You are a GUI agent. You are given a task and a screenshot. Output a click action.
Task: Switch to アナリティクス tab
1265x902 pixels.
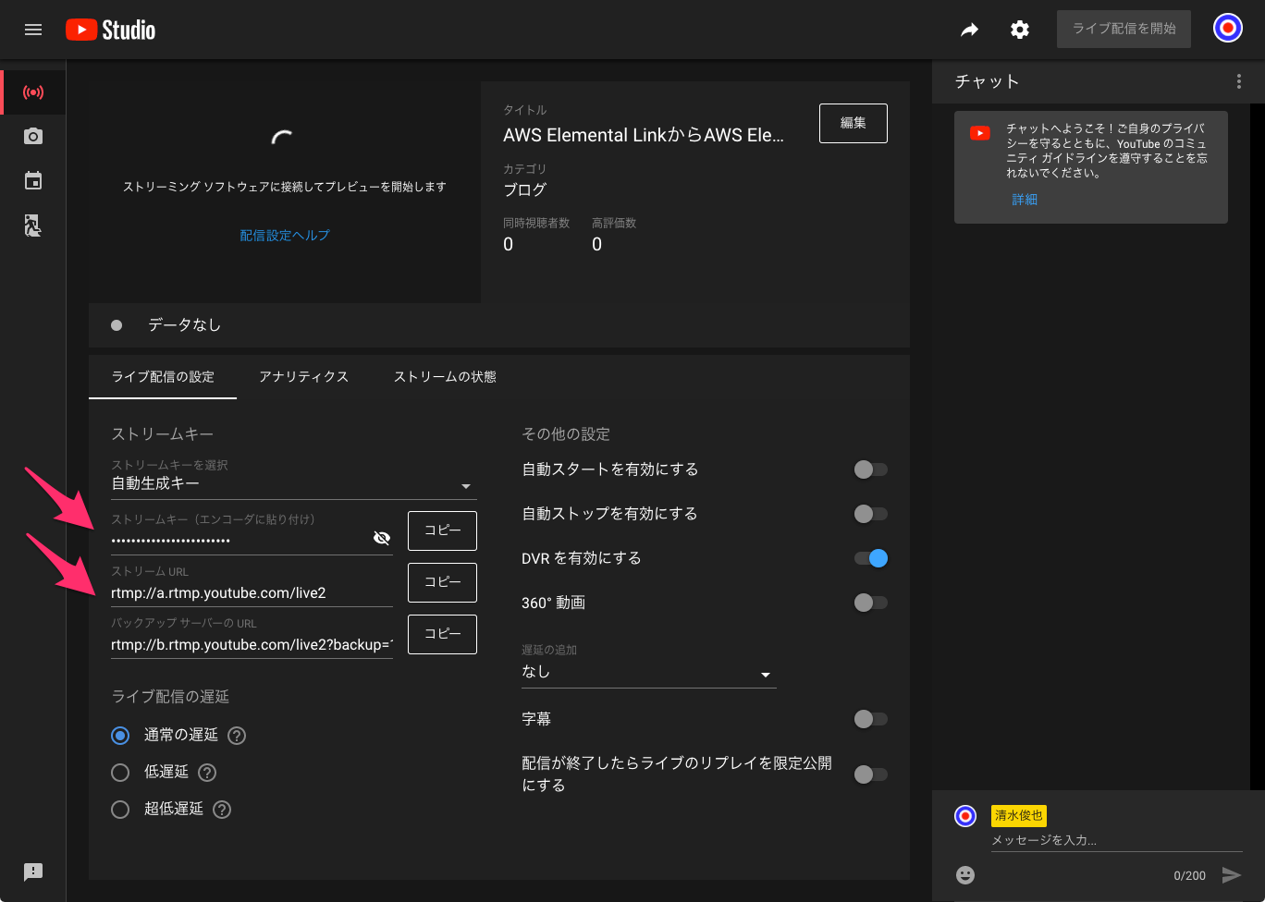[303, 377]
